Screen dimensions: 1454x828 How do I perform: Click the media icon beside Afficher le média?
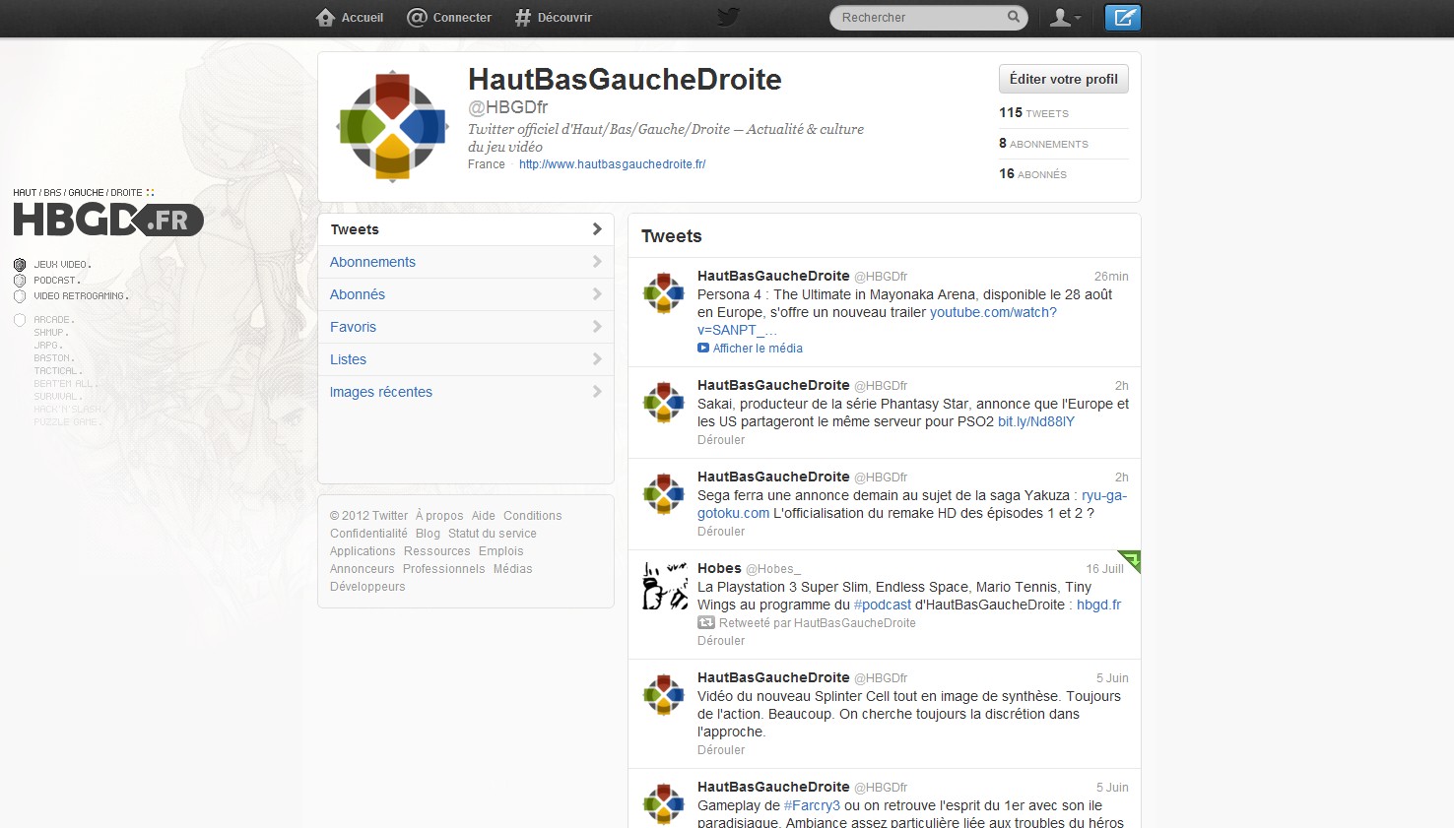pos(703,348)
